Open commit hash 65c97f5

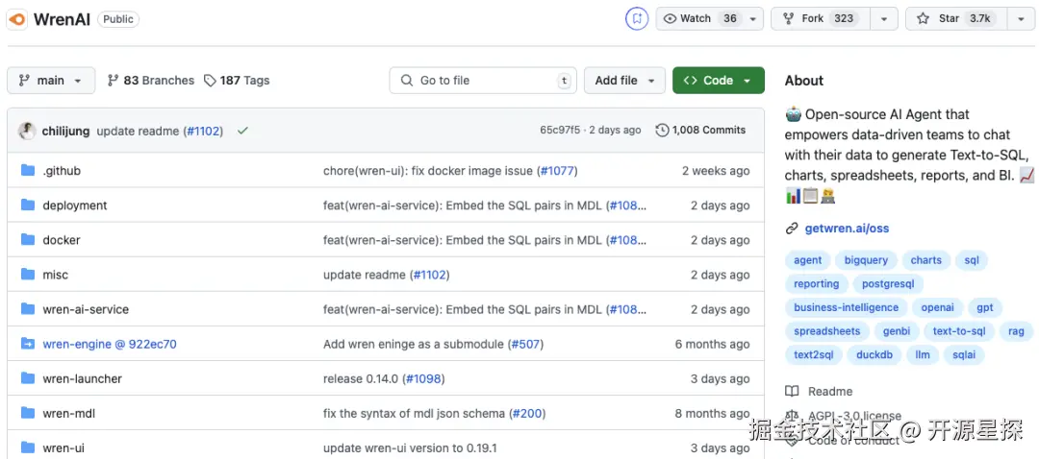tap(560, 131)
